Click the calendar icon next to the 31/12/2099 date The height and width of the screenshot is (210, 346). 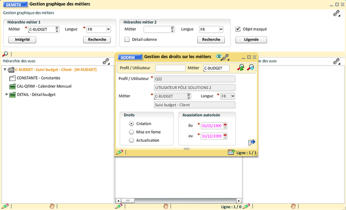[x=225, y=136]
